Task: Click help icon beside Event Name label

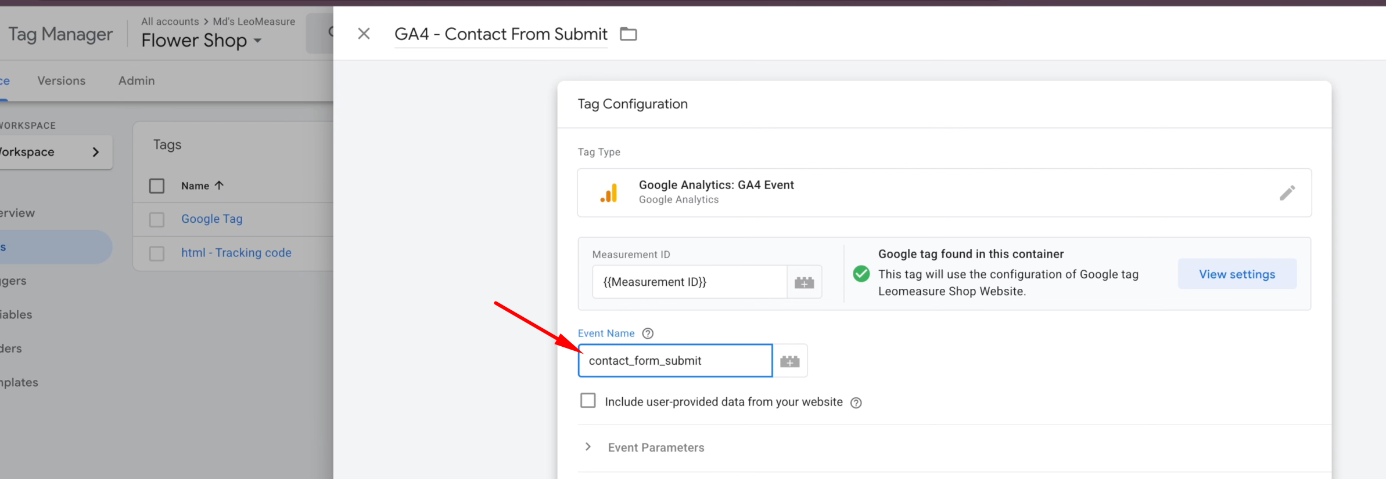Action: (x=648, y=333)
